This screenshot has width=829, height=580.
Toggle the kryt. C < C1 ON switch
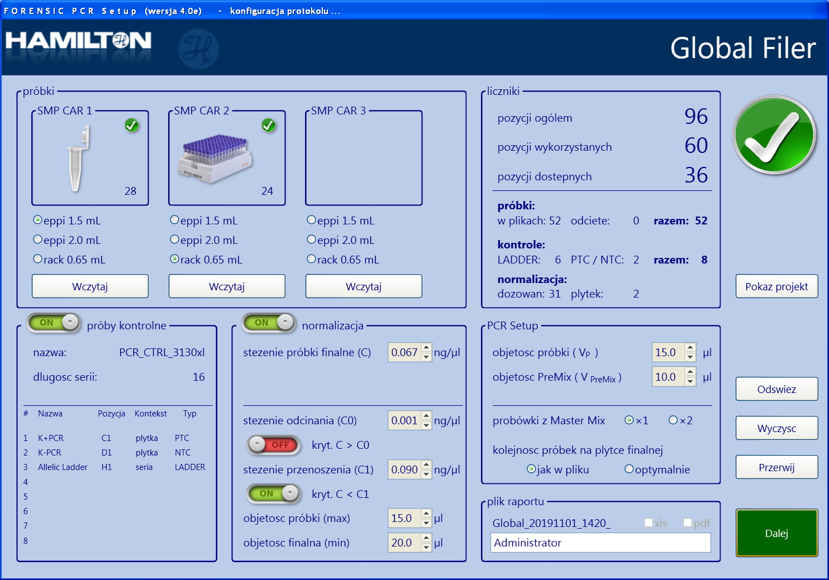pyautogui.click(x=274, y=493)
